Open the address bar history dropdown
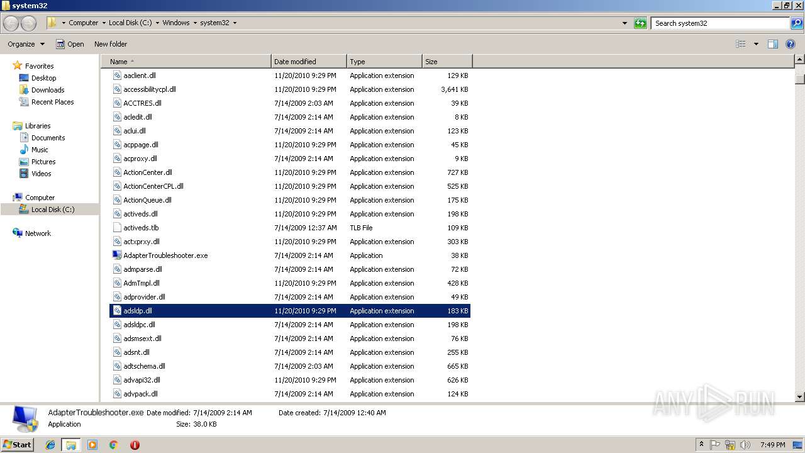Screen dimensions: 805x453 pyautogui.click(x=625, y=23)
